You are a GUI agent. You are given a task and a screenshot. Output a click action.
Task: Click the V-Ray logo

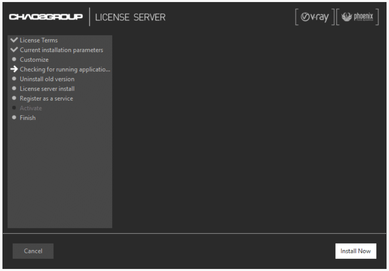click(315, 17)
